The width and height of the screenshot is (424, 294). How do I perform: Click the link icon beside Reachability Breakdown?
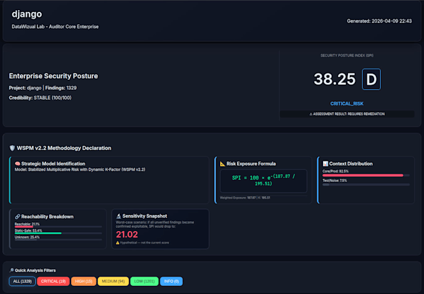tap(17, 217)
